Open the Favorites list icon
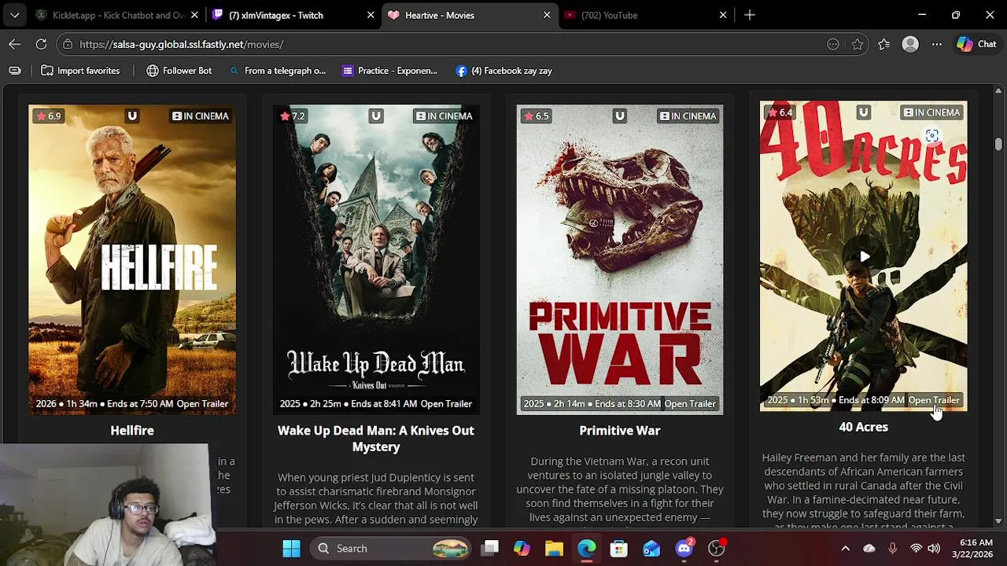The image size is (1007, 566). [x=883, y=44]
